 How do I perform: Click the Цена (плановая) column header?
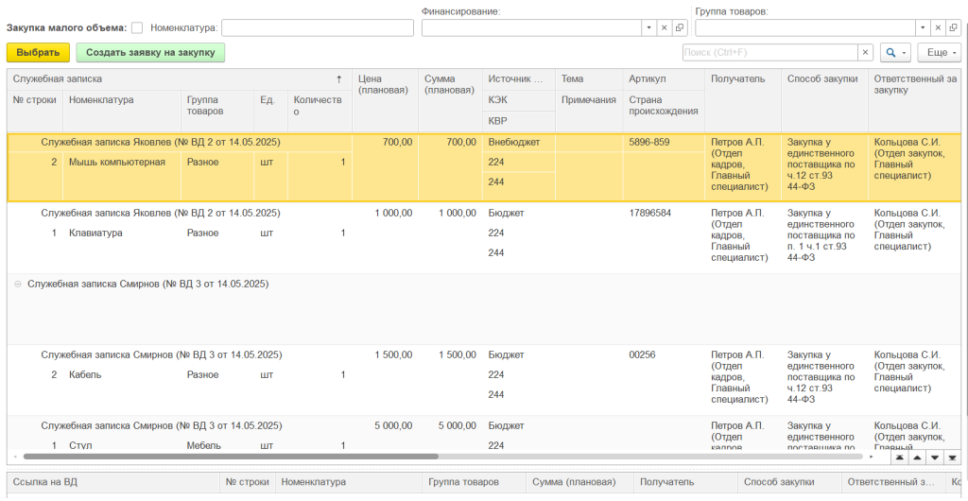point(386,100)
